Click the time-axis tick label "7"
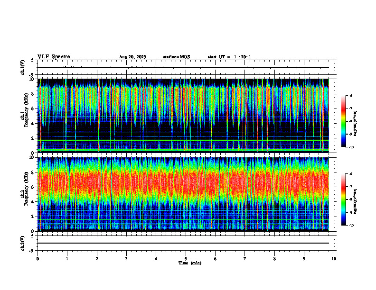 coord(245,259)
